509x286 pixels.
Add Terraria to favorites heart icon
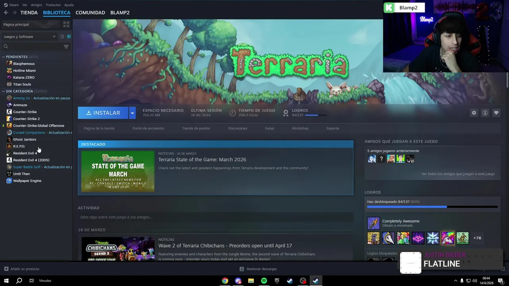[x=496, y=113]
